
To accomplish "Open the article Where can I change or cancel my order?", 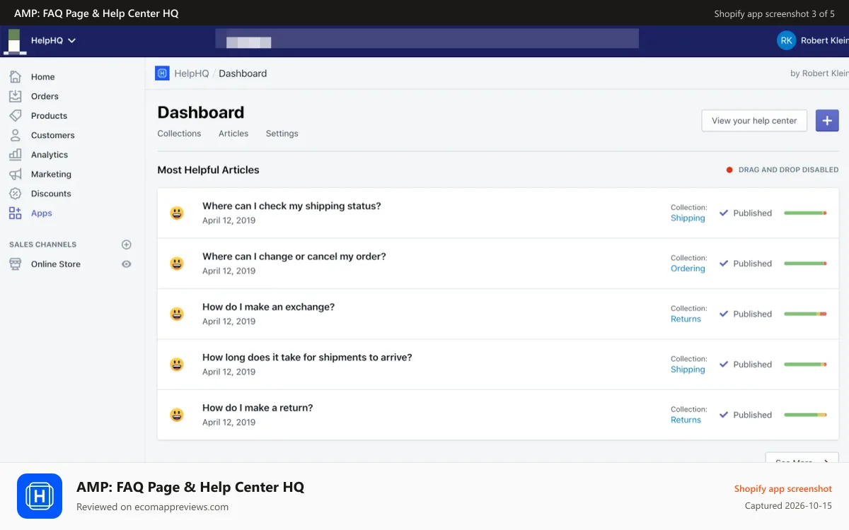I will pyautogui.click(x=294, y=257).
